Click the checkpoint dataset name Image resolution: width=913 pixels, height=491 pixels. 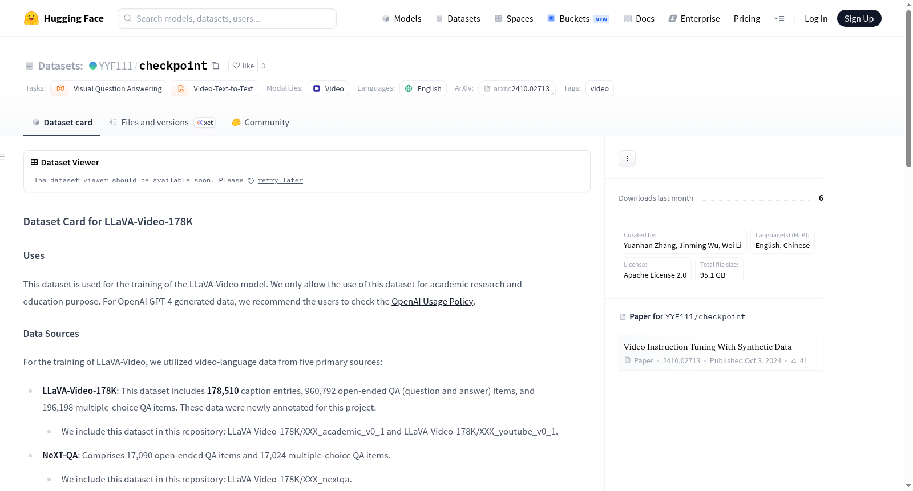173,66
